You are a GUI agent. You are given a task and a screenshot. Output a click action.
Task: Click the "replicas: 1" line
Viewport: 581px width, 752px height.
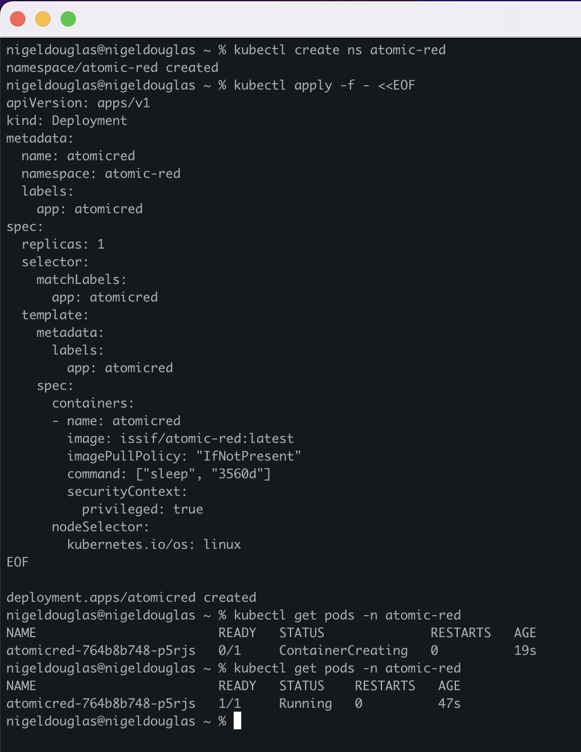(63, 244)
